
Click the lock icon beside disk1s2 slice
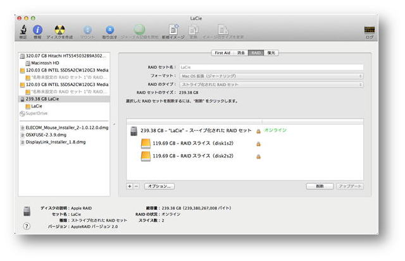(x=258, y=144)
